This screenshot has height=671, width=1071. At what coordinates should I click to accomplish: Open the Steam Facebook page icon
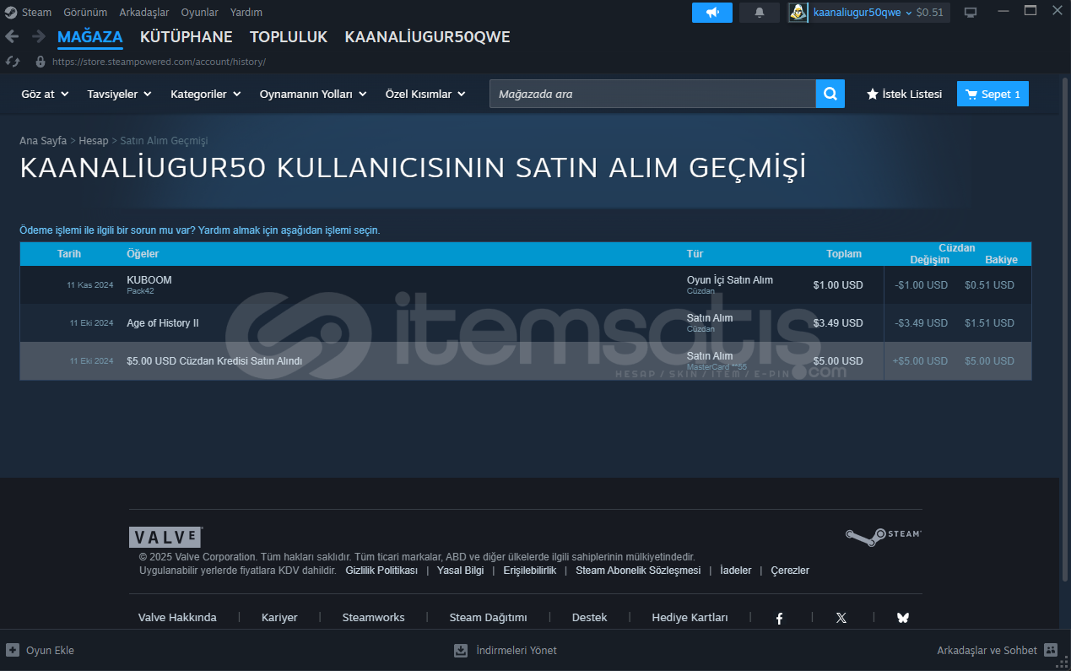click(779, 618)
